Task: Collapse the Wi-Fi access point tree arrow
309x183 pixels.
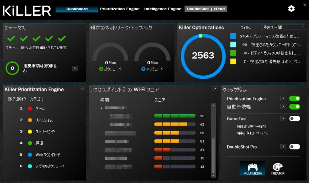Action: click(x=101, y=108)
